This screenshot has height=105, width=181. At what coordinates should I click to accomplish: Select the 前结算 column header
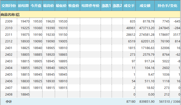(23, 5)
